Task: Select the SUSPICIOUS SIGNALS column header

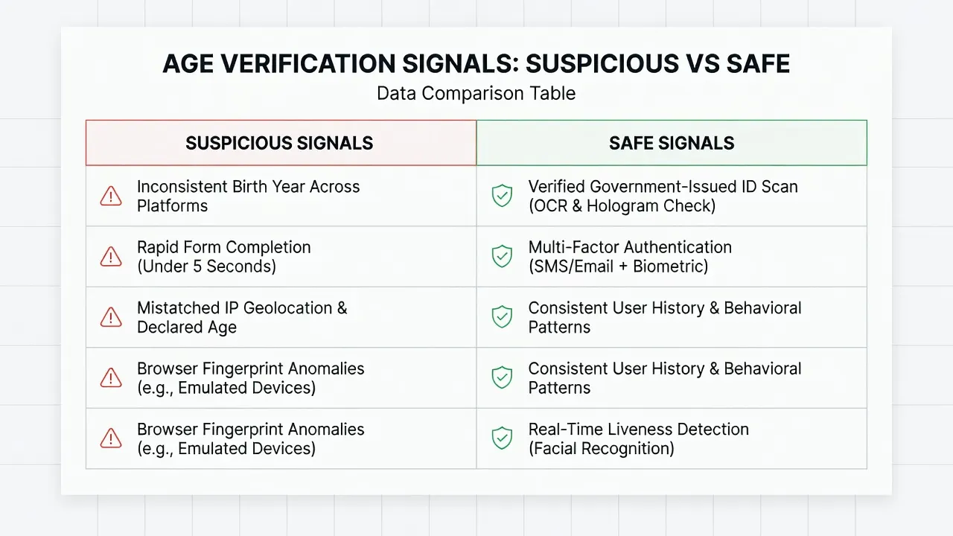Action: coord(281,143)
